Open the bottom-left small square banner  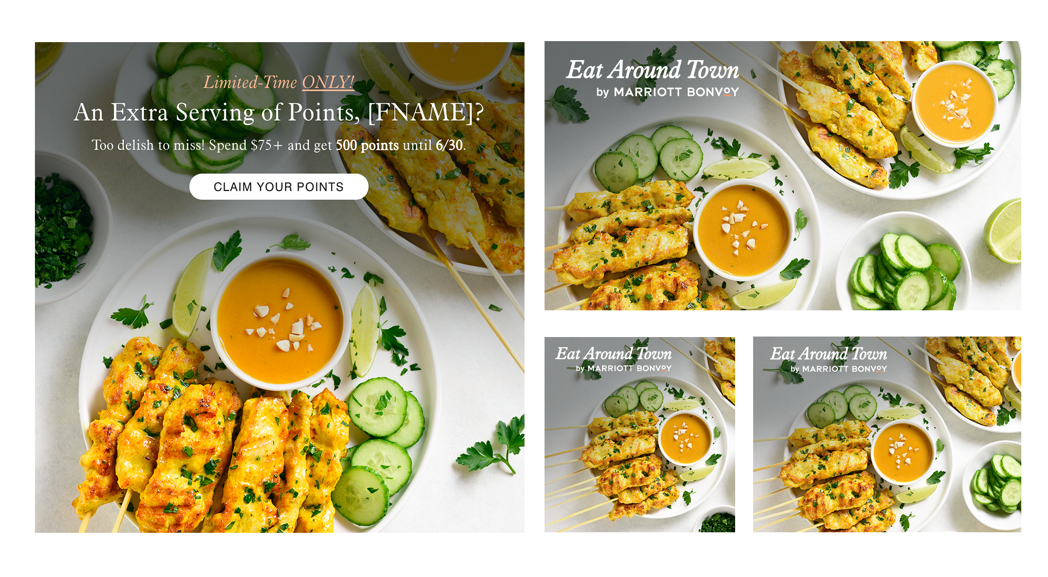[x=640, y=434]
